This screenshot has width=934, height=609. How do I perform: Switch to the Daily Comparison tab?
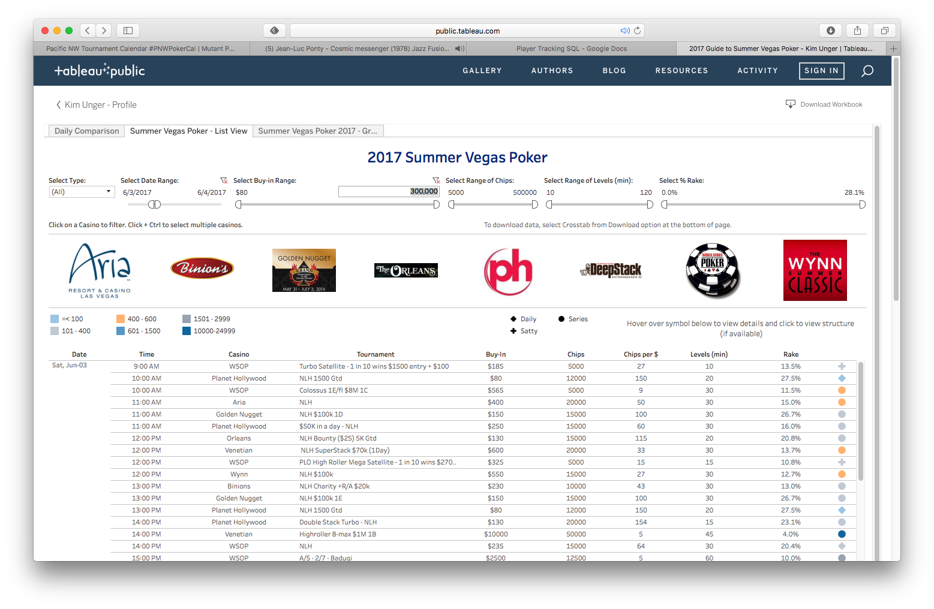point(86,131)
